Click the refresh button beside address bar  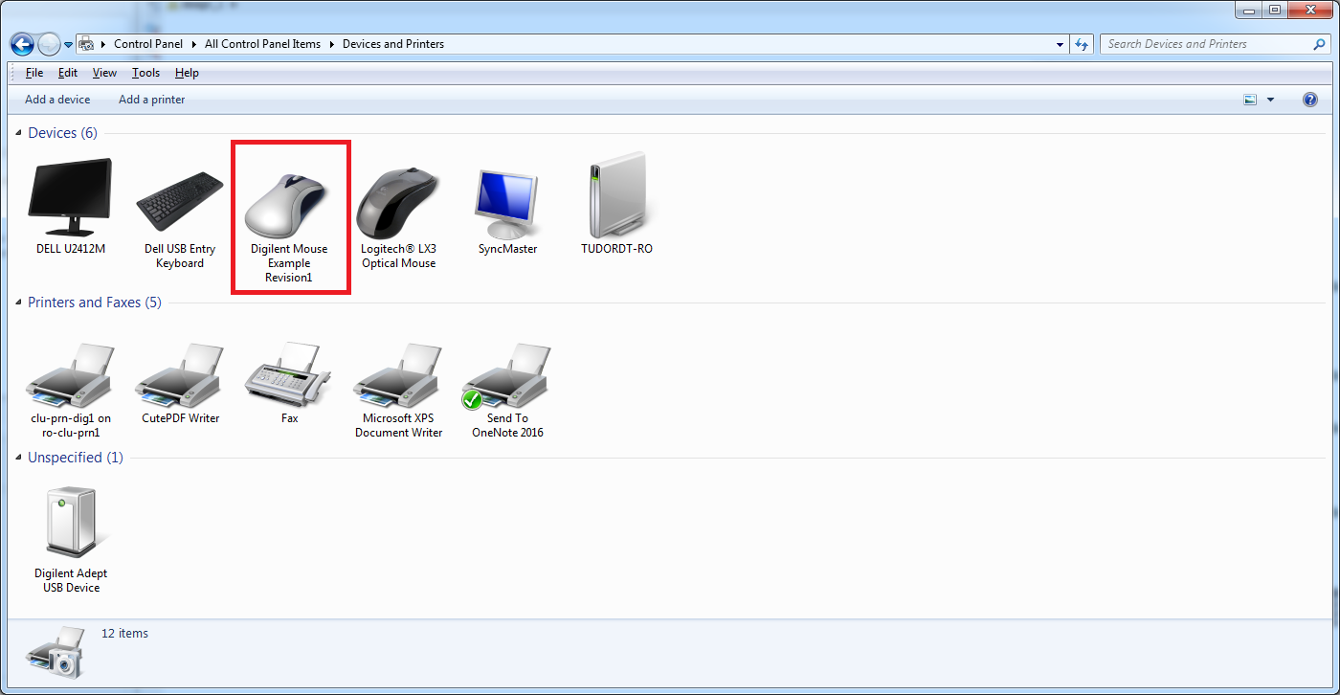pos(1082,44)
